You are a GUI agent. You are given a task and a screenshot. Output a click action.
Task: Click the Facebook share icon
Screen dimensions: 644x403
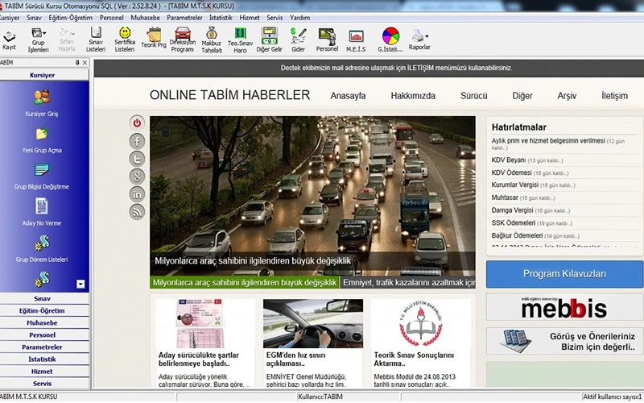(x=137, y=141)
